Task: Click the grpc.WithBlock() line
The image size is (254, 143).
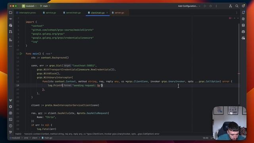Action: 48,73
